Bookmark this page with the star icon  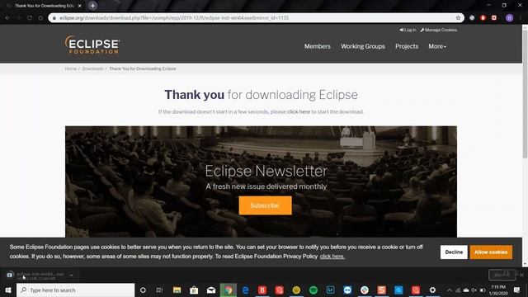458,18
